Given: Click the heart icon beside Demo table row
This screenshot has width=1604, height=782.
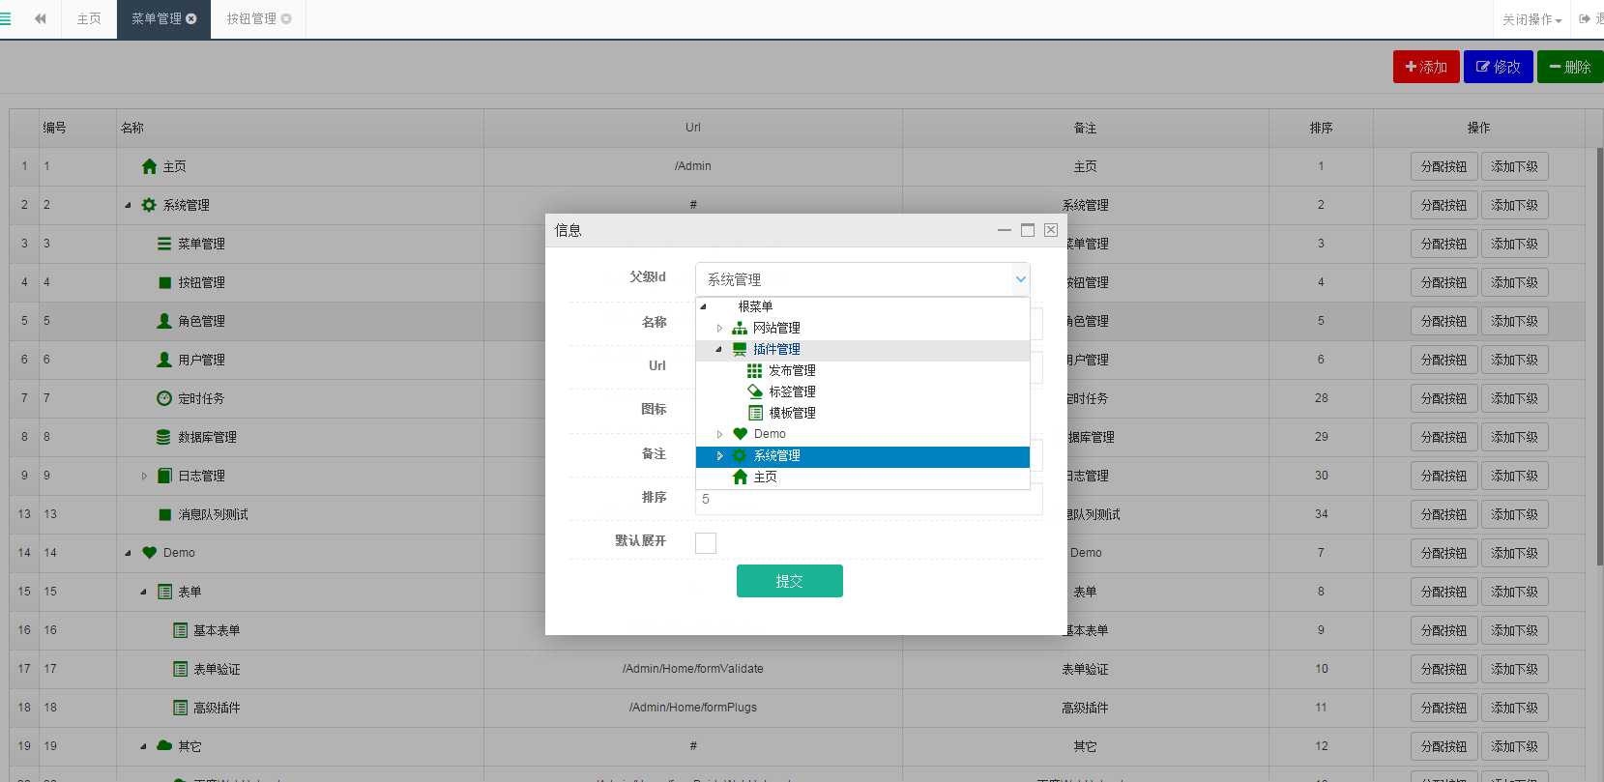Looking at the screenshot, I should (149, 553).
